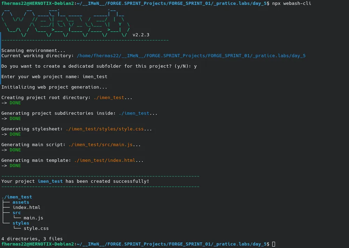Click the 'npx webash-cli' command text
The image size is (349, 248).
click(291, 3)
